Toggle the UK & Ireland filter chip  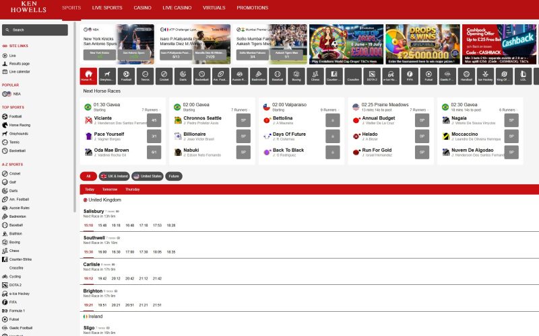click(114, 176)
